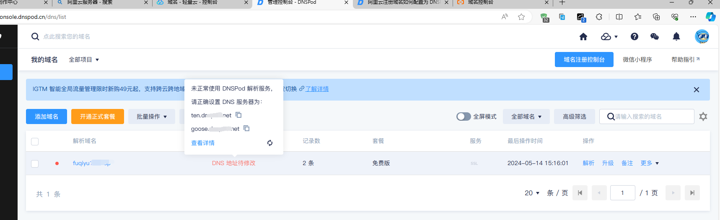Open browser favorites list icon

(638, 17)
